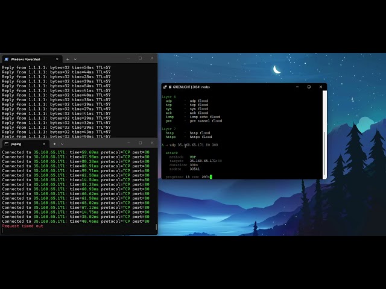Click the GREENLIGHT command prompt input line

click(189, 145)
